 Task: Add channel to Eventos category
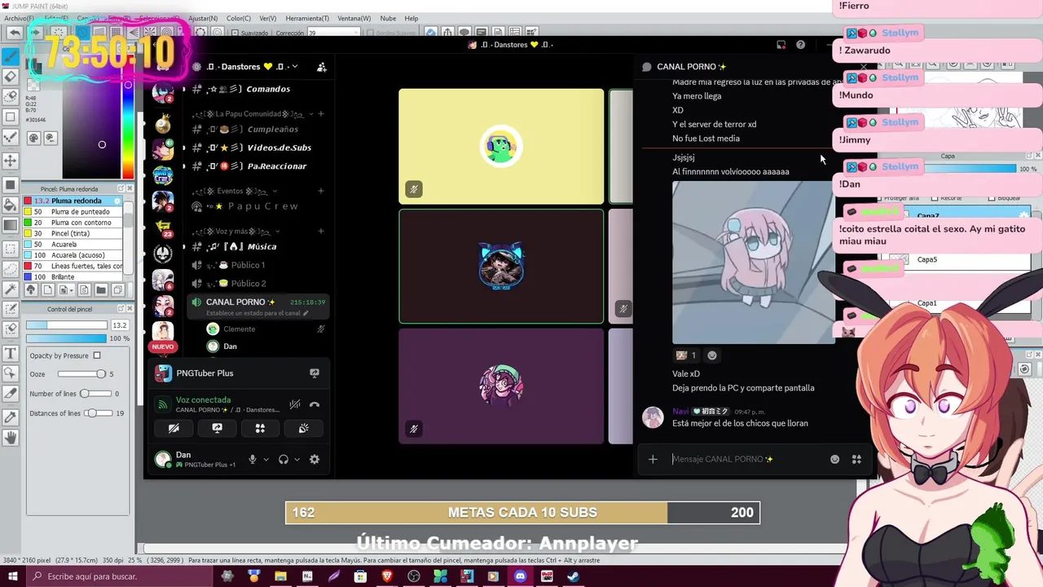click(321, 191)
